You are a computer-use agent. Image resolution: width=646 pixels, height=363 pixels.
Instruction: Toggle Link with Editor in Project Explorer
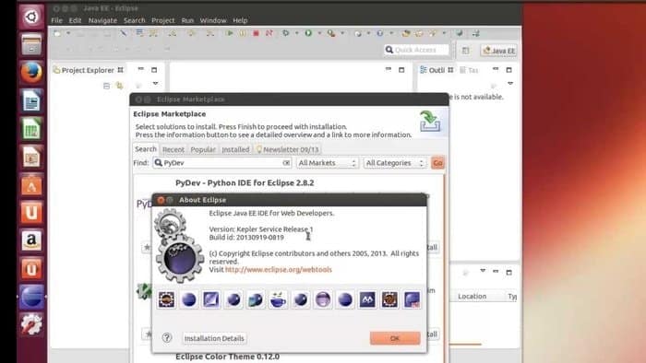click(x=119, y=86)
